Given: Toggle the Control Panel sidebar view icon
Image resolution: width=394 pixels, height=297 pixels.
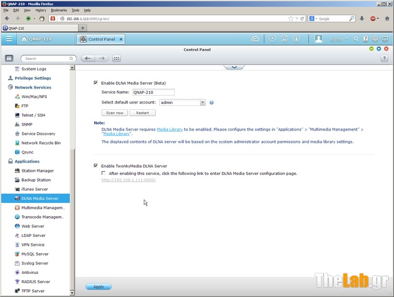Looking at the screenshot, I should click(x=9, y=59).
